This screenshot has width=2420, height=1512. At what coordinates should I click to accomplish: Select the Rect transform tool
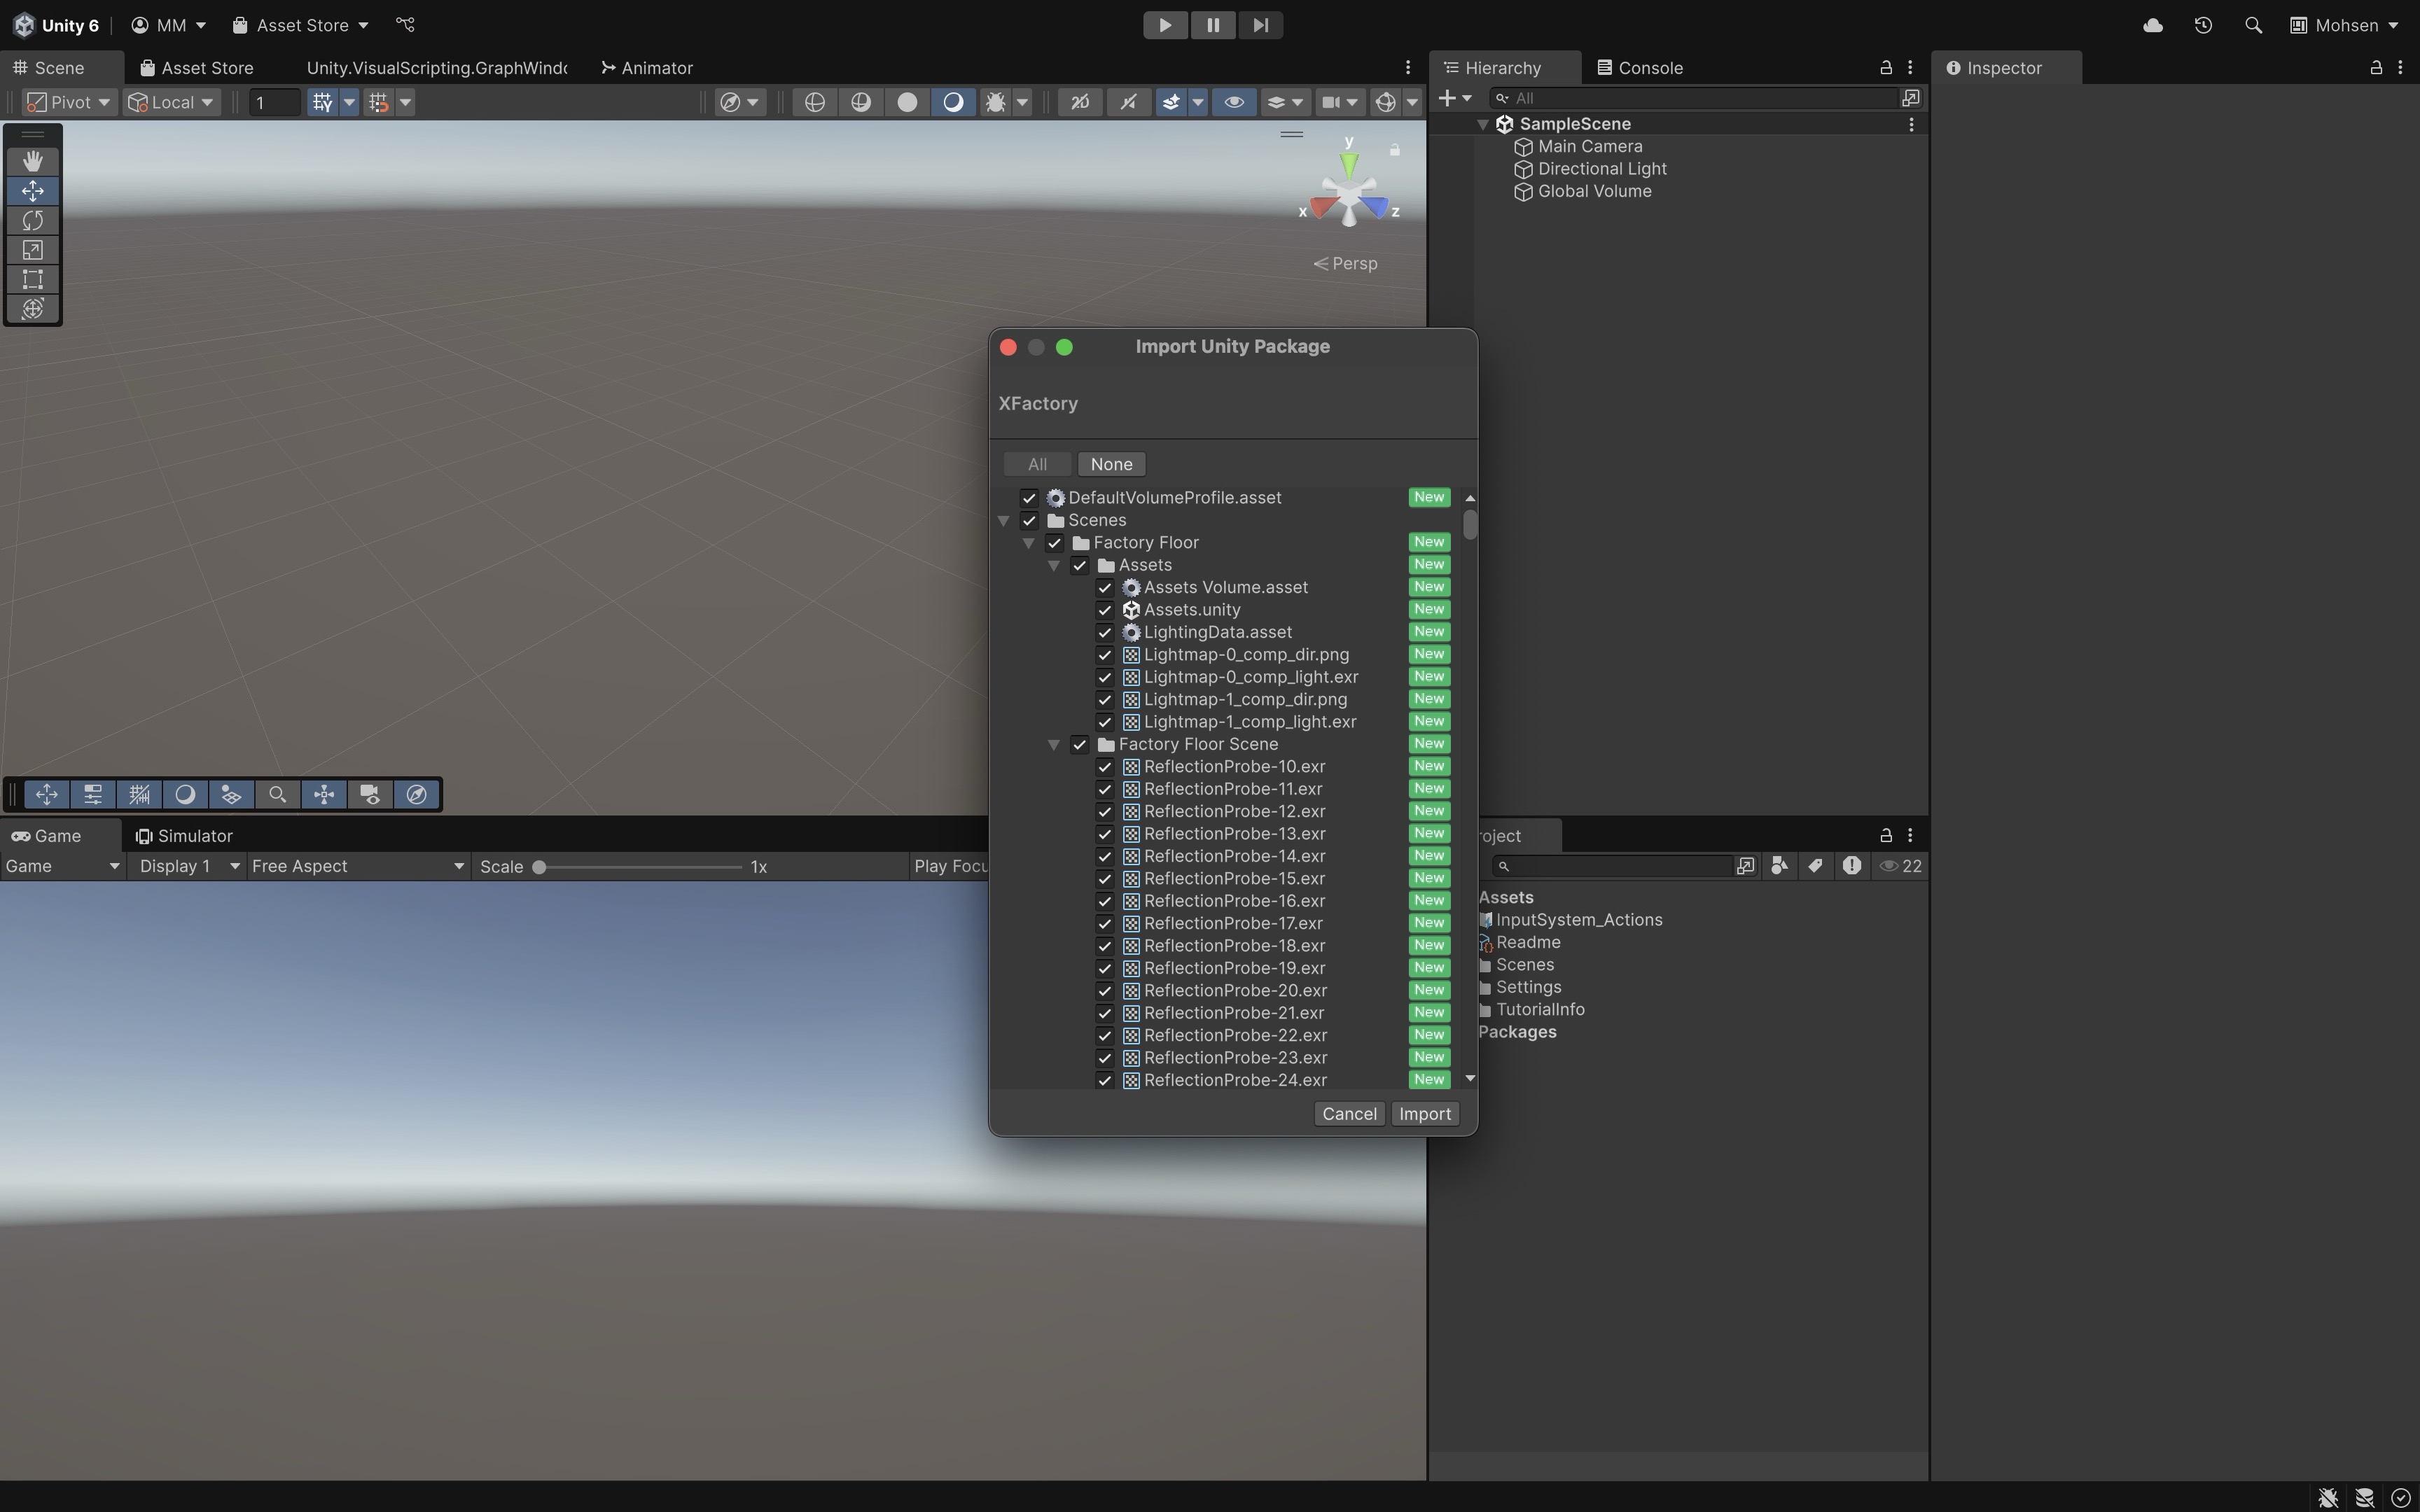click(x=32, y=279)
